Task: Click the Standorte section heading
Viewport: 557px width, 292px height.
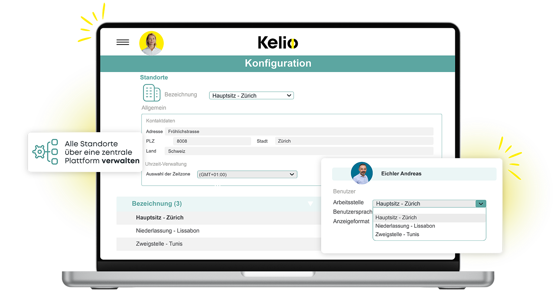Action: [154, 78]
